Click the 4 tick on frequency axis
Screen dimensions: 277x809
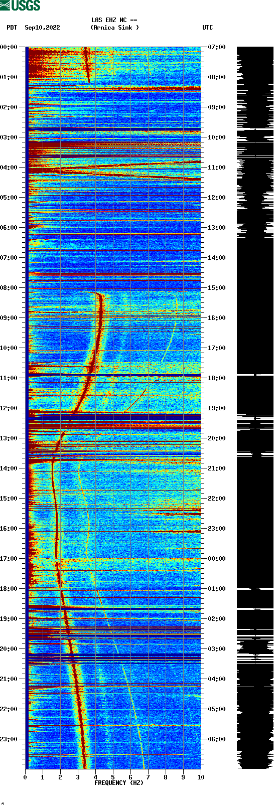(x=95, y=777)
